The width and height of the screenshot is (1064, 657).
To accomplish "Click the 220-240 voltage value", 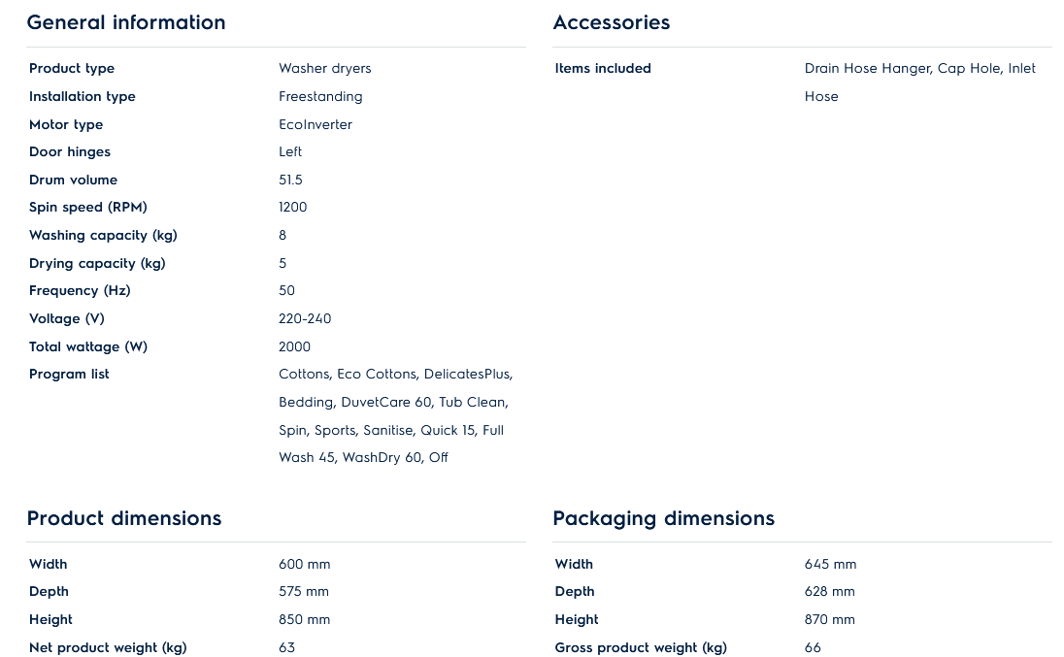I will pos(305,318).
